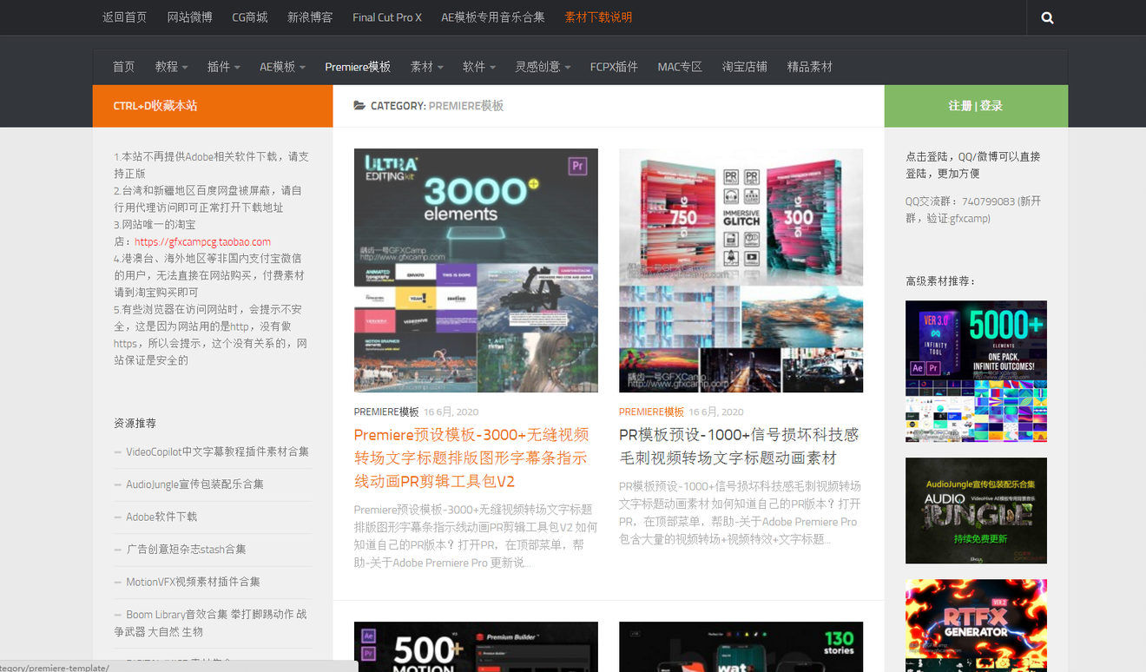The height and width of the screenshot is (672, 1146).
Task: Open MotionVFX视频素材插件合集 link
Action: (193, 582)
